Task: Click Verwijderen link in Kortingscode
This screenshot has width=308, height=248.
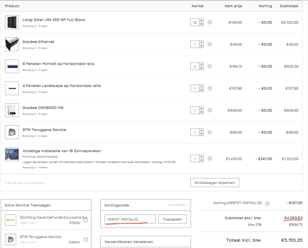Action: (177, 205)
